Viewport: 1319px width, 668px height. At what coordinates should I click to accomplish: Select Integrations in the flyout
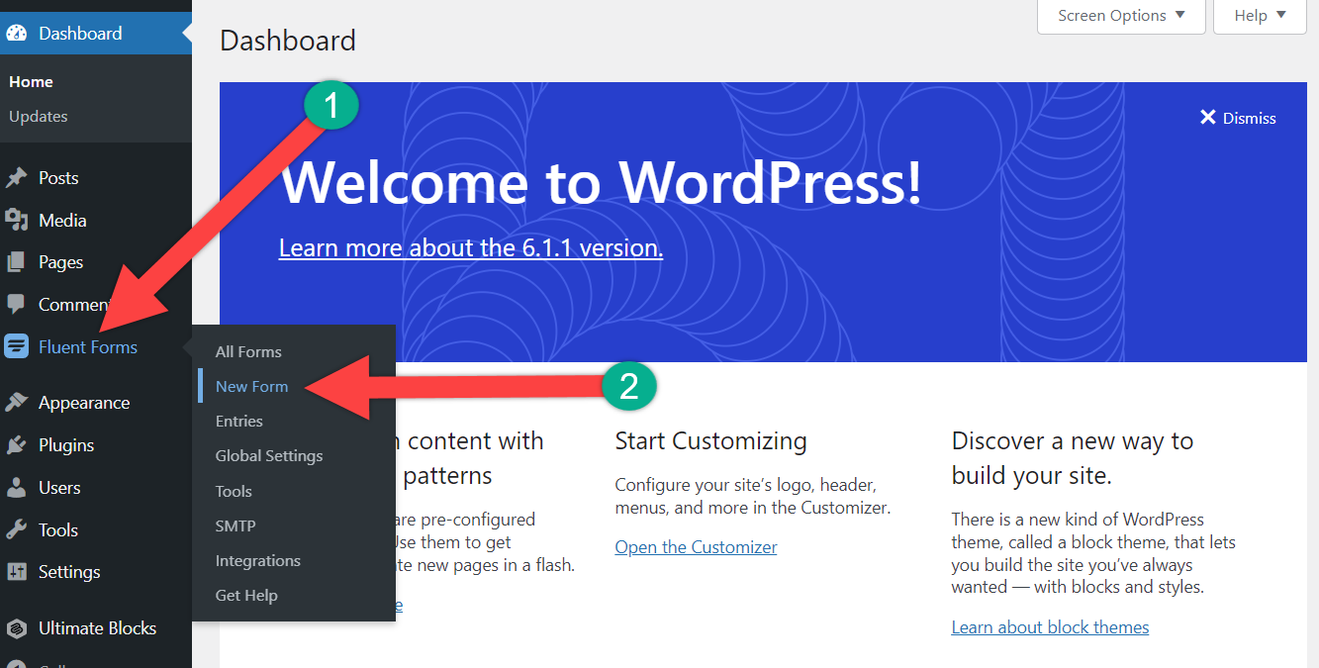point(258,561)
